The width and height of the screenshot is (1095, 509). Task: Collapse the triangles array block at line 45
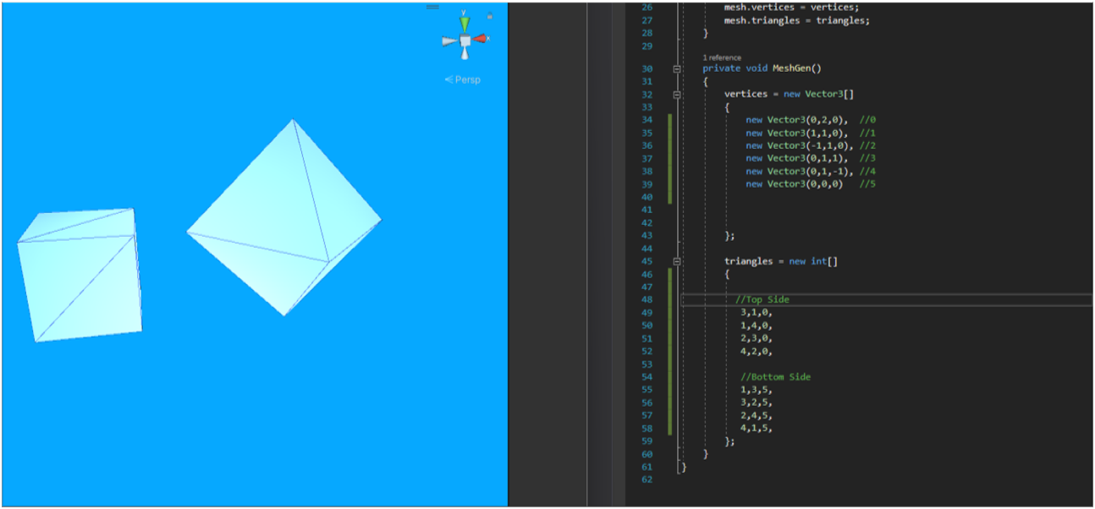point(676,262)
